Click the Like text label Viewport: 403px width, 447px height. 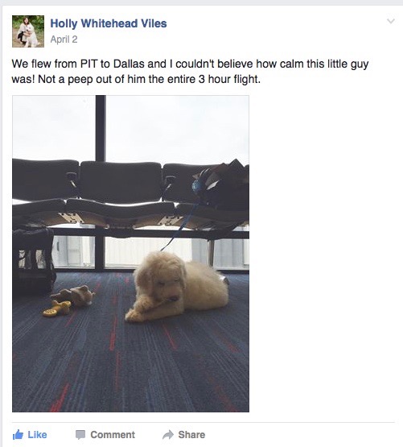(x=37, y=435)
